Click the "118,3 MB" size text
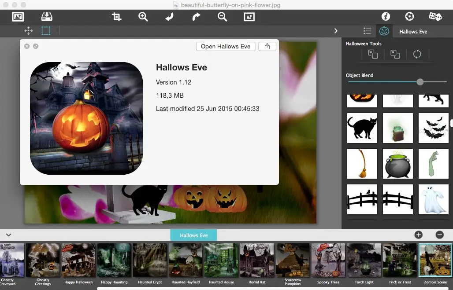The height and width of the screenshot is (290, 453). tap(170, 95)
